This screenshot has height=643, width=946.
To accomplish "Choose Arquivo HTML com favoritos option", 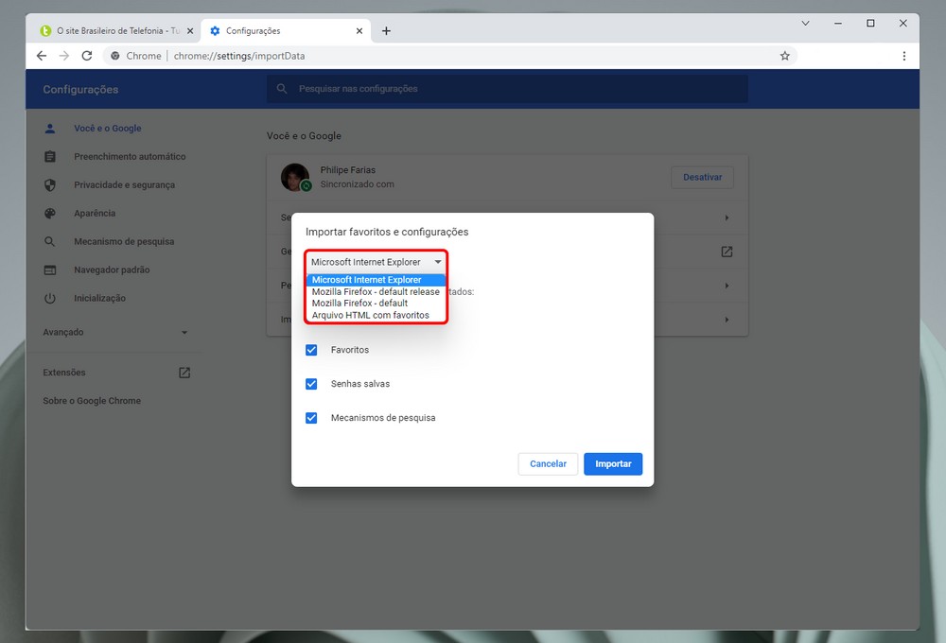I will tap(370, 315).
